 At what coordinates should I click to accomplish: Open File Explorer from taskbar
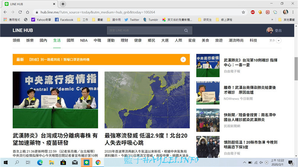pos(51,163)
